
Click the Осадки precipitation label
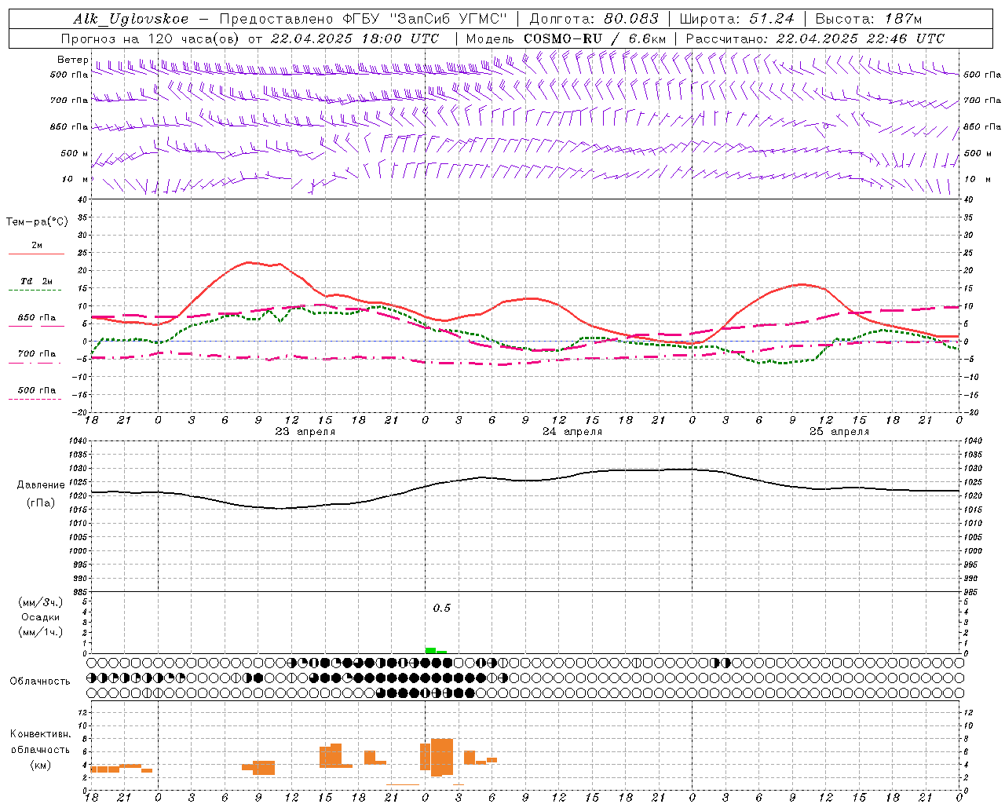(x=41, y=617)
